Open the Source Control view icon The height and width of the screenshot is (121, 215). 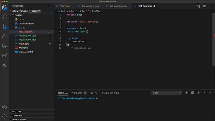point(4,26)
